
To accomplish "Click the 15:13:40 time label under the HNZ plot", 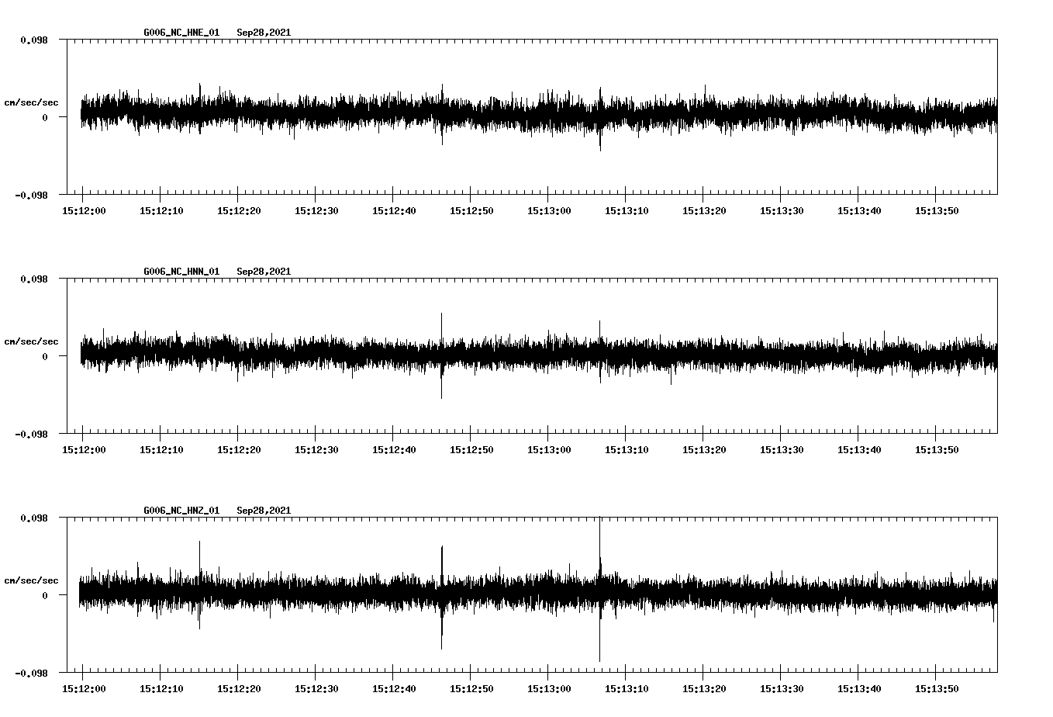I will click(859, 688).
